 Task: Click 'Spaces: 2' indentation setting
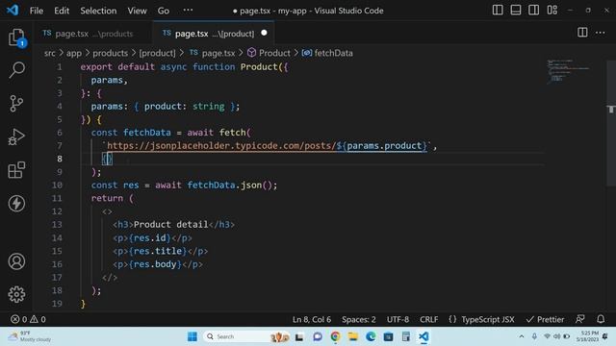[358, 319]
